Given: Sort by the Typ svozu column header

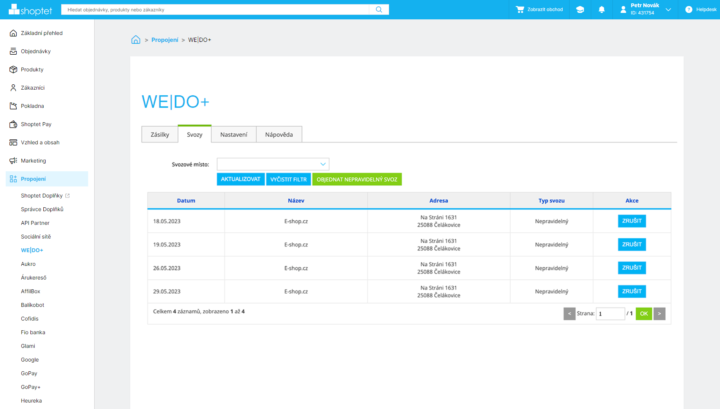Looking at the screenshot, I should pos(551,201).
